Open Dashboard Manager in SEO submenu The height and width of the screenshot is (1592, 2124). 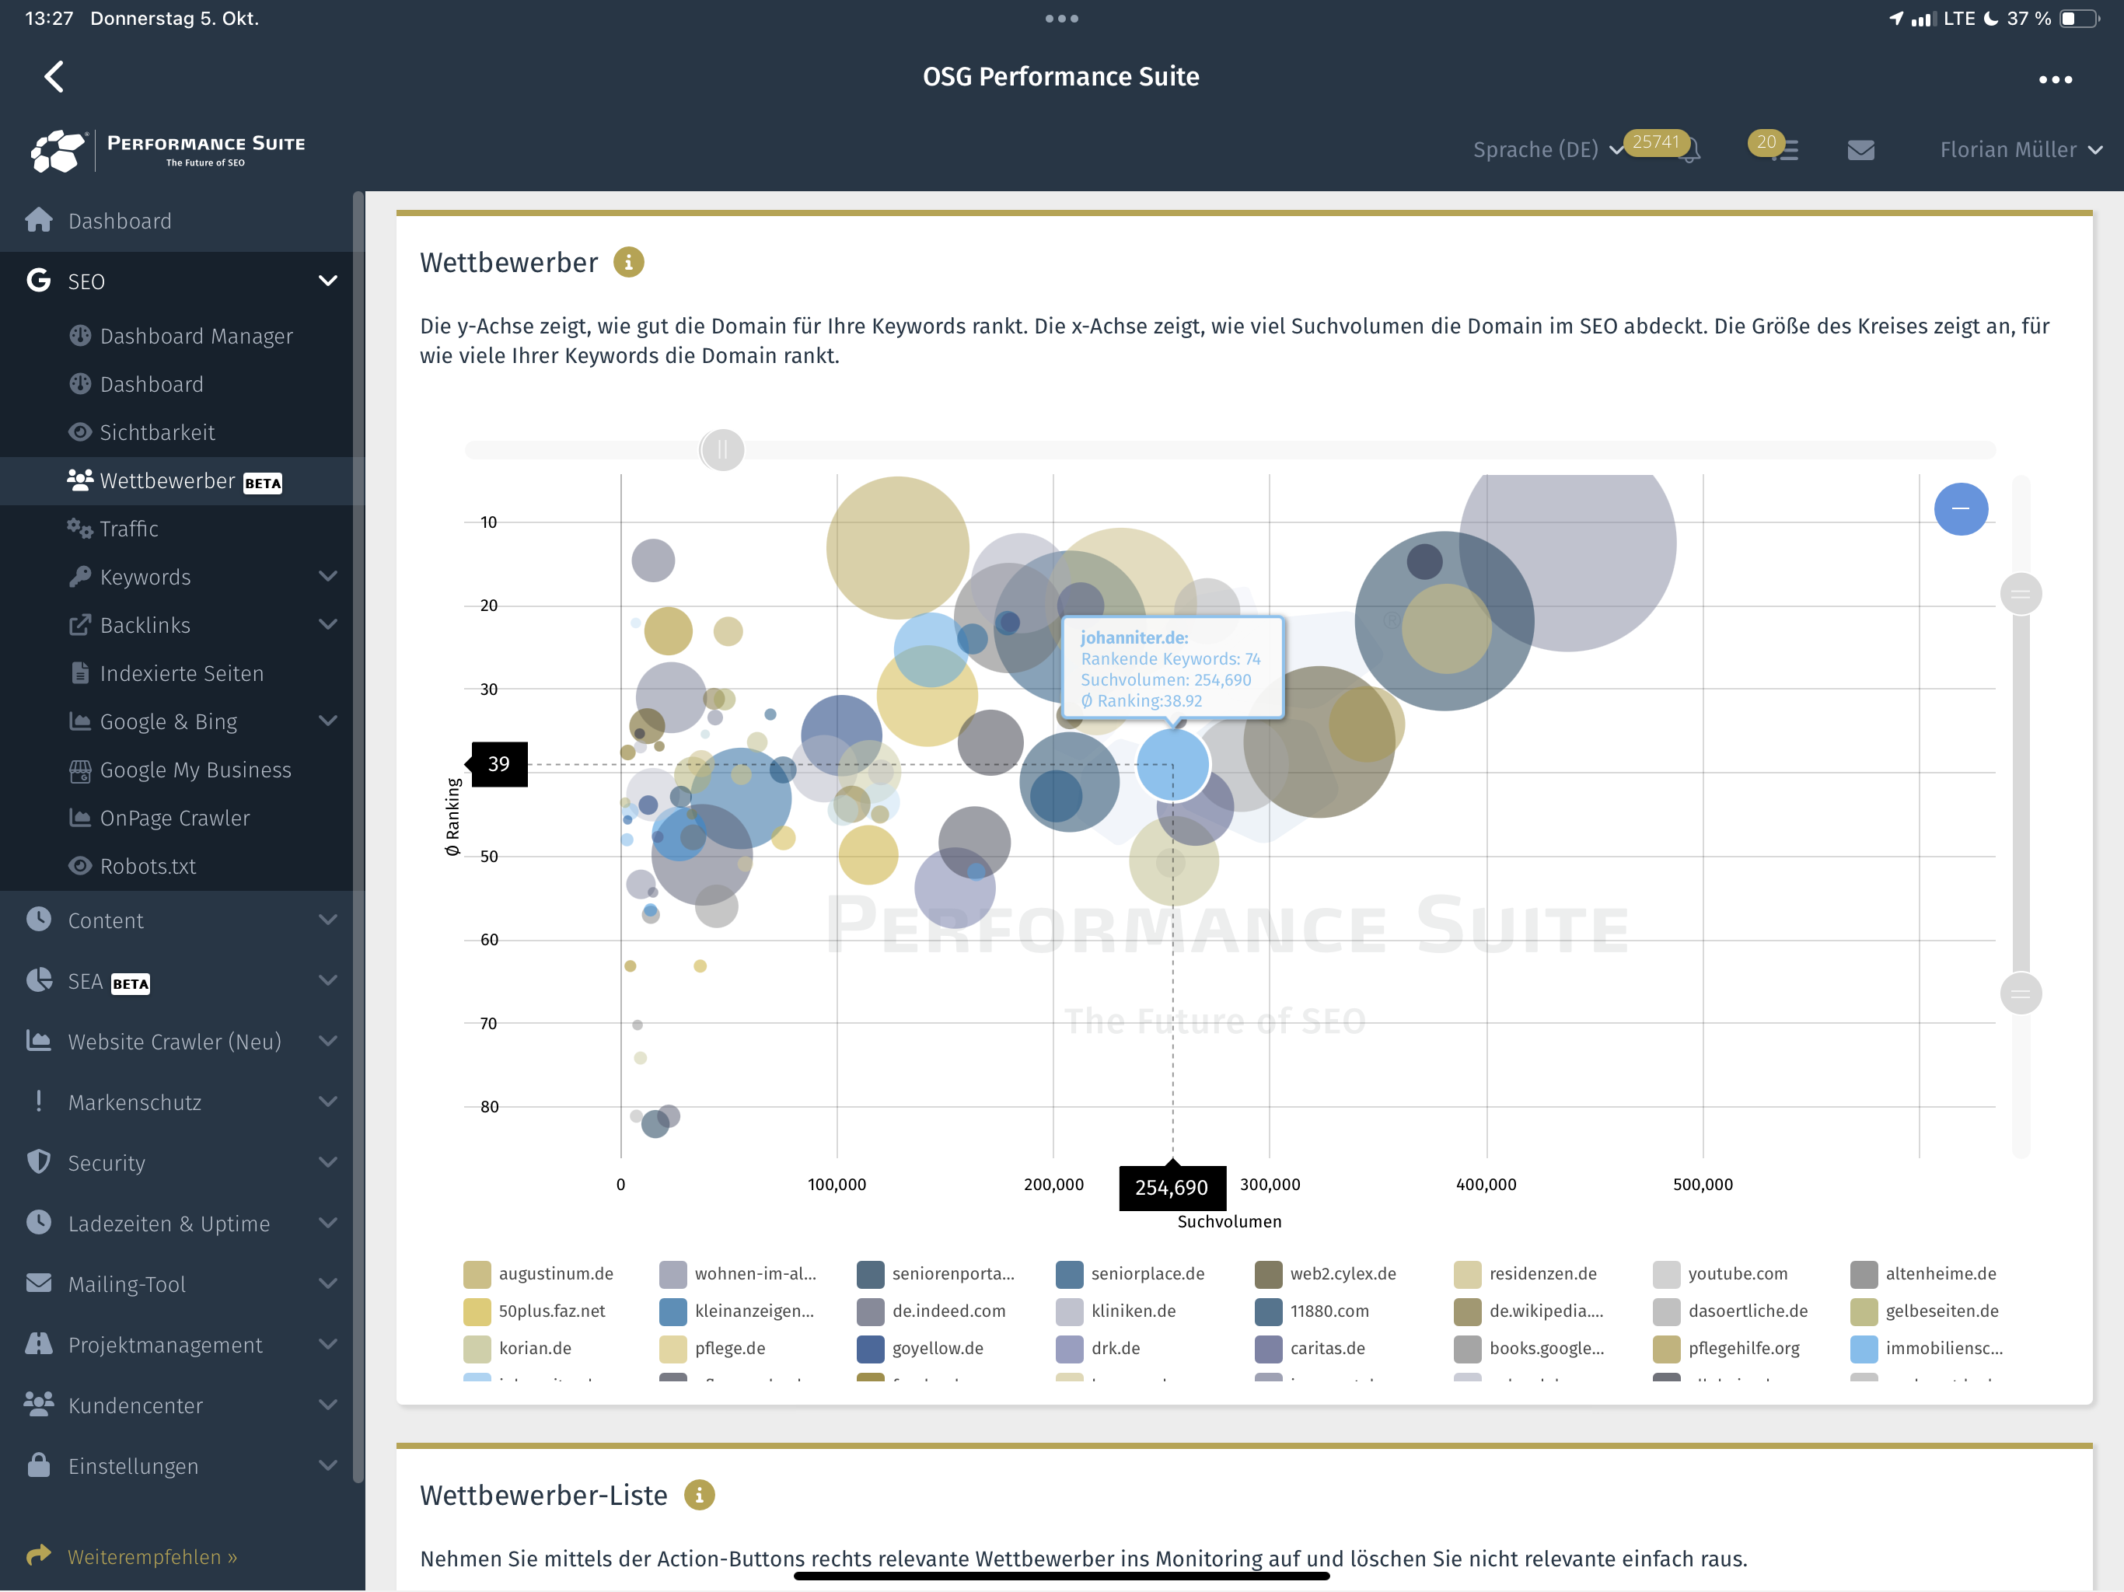tap(196, 336)
